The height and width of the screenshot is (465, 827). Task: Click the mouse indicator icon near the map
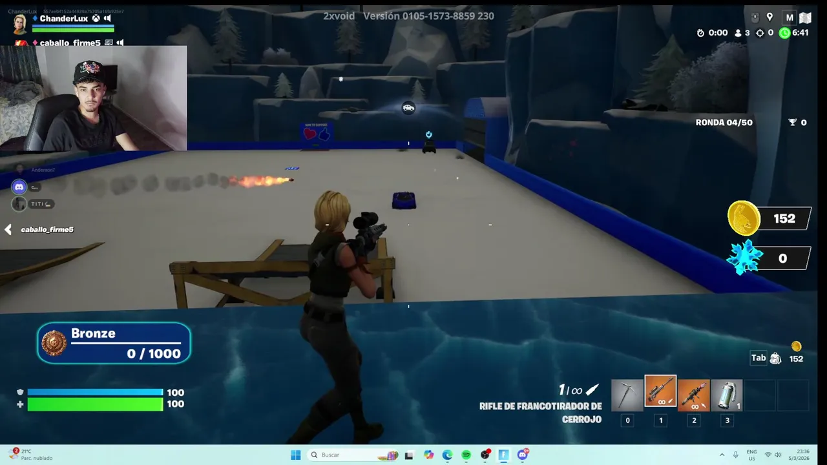(x=755, y=17)
